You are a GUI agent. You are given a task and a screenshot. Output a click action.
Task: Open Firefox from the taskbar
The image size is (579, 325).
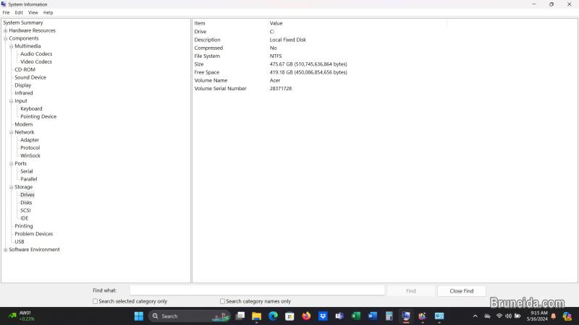(x=306, y=316)
